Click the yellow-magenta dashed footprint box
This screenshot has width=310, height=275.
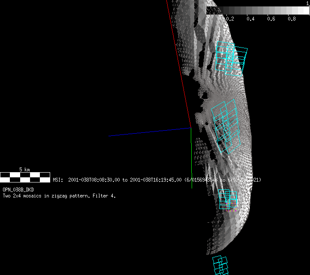tap(232, 206)
